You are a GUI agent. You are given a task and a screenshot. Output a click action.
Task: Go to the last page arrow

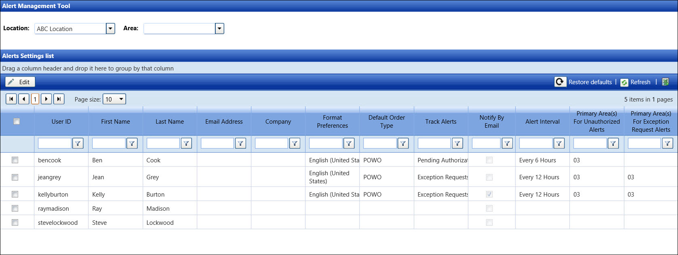(x=59, y=99)
